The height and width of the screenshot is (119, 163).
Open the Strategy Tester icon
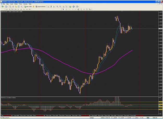pyautogui.click(x=22, y=6)
